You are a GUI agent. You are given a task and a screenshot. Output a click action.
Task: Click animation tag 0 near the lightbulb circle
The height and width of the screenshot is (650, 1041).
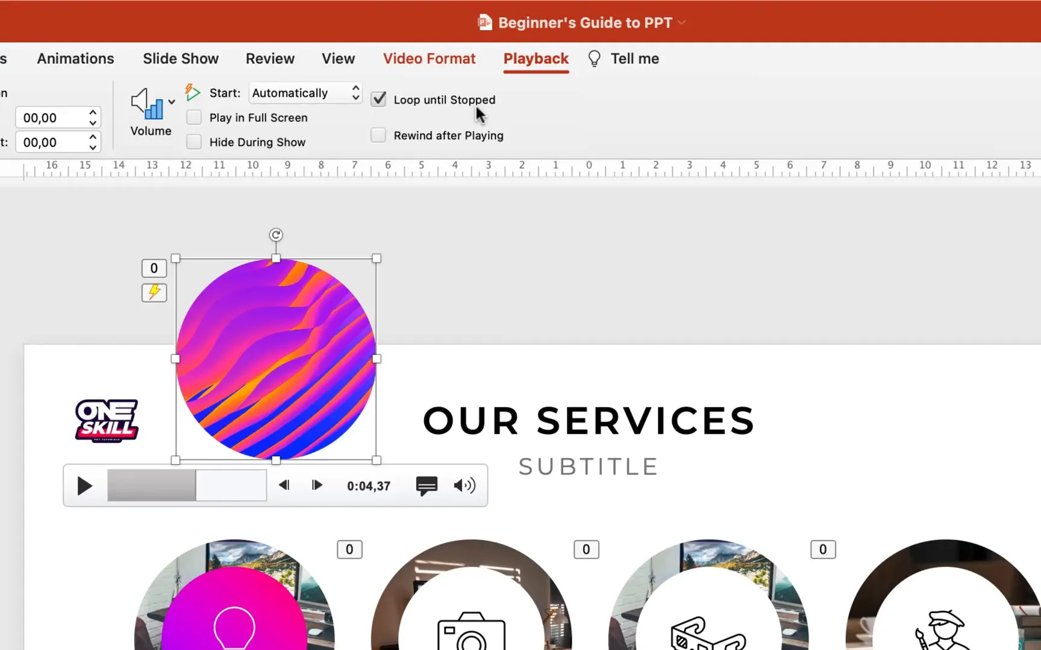point(349,549)
